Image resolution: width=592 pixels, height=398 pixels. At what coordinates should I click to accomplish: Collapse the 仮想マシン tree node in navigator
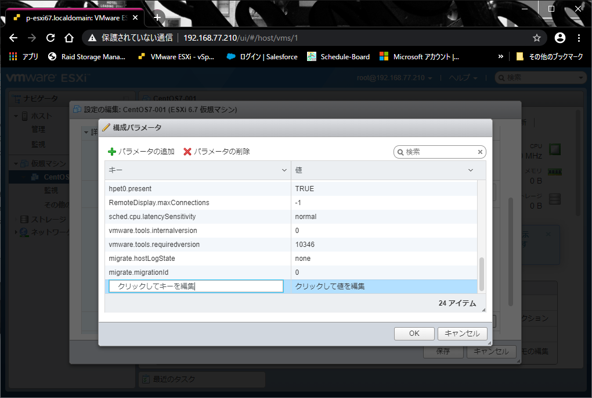point(16,164)
